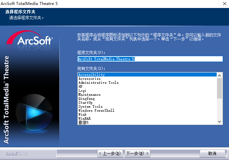
Task: Choose Administrative Tools from the folder list
Action: coord(147,82)
